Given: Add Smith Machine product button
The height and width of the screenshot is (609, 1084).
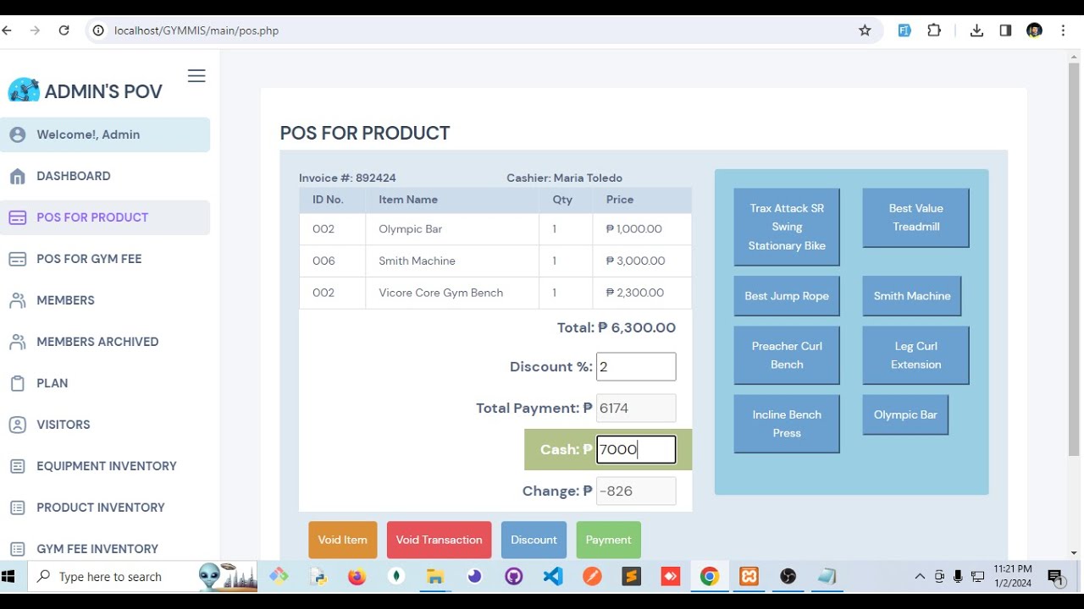Looking at the screenshot, I should pyautogui.click(x=912, y=296).
